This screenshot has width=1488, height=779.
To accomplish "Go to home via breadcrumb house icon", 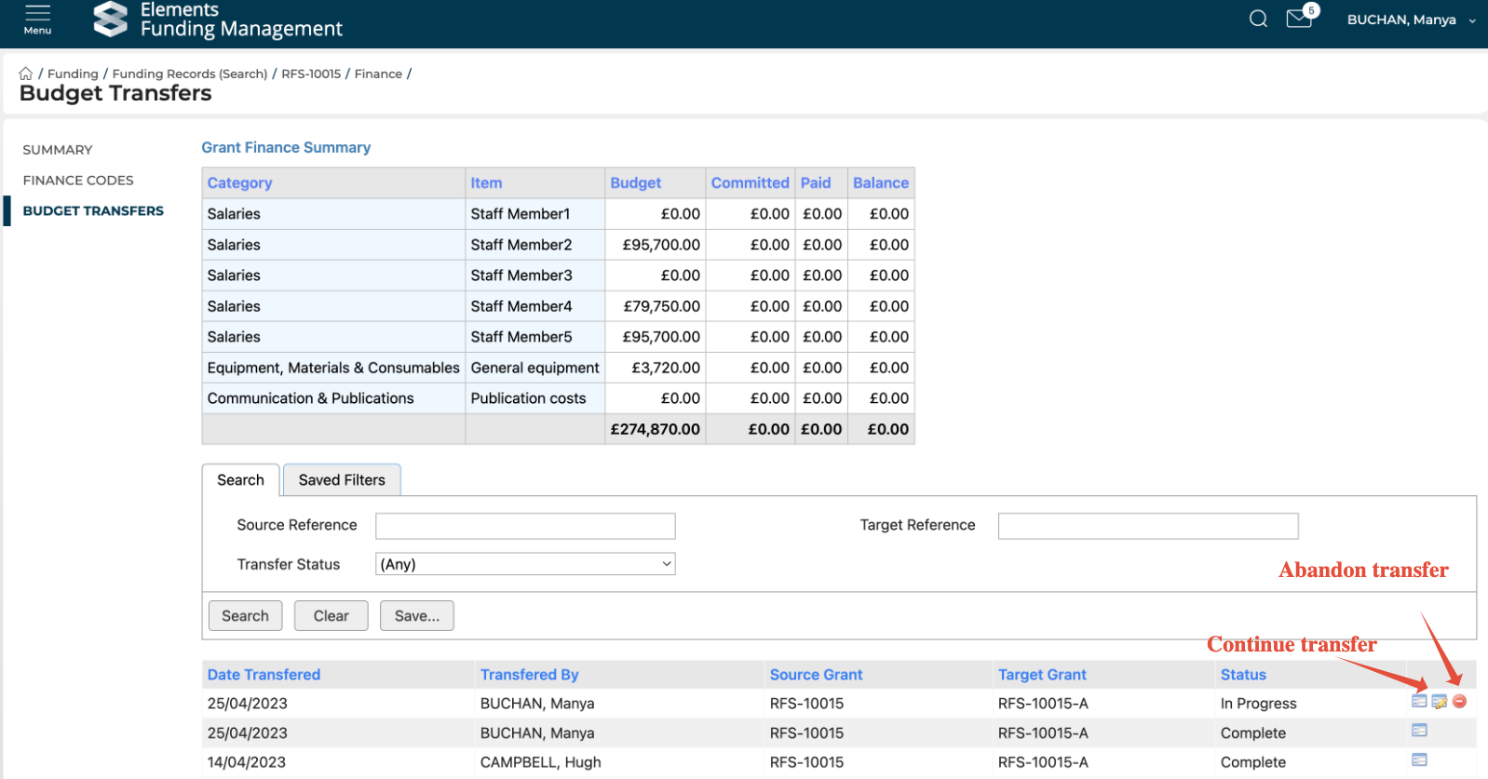I will click(26, 74).
